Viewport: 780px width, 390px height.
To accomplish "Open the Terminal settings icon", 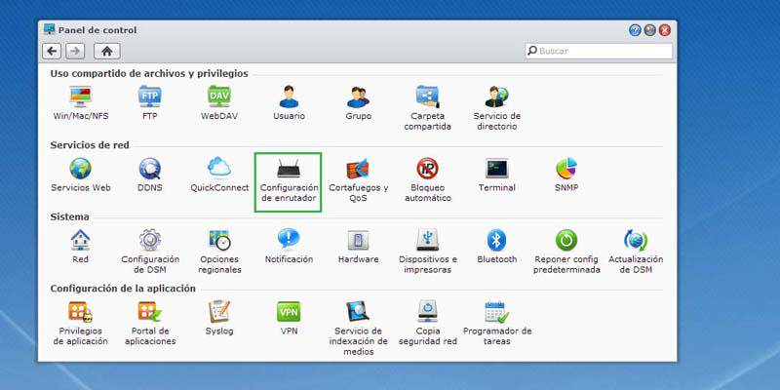I will pyautogui.click(x=497, y=169).
